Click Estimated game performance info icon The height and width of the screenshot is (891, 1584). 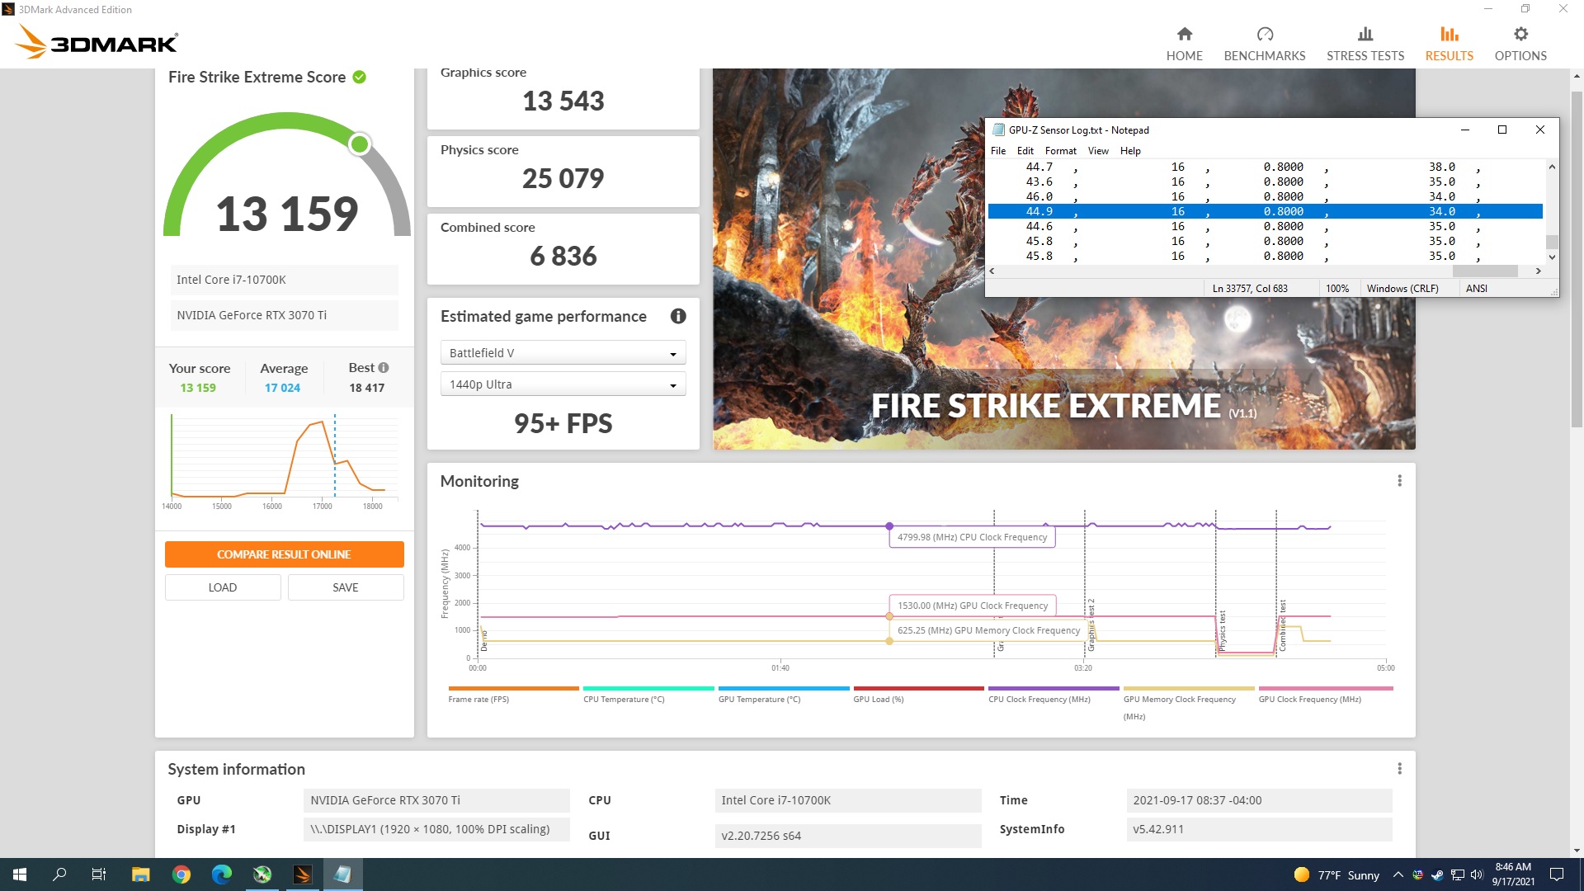[678, 316]
